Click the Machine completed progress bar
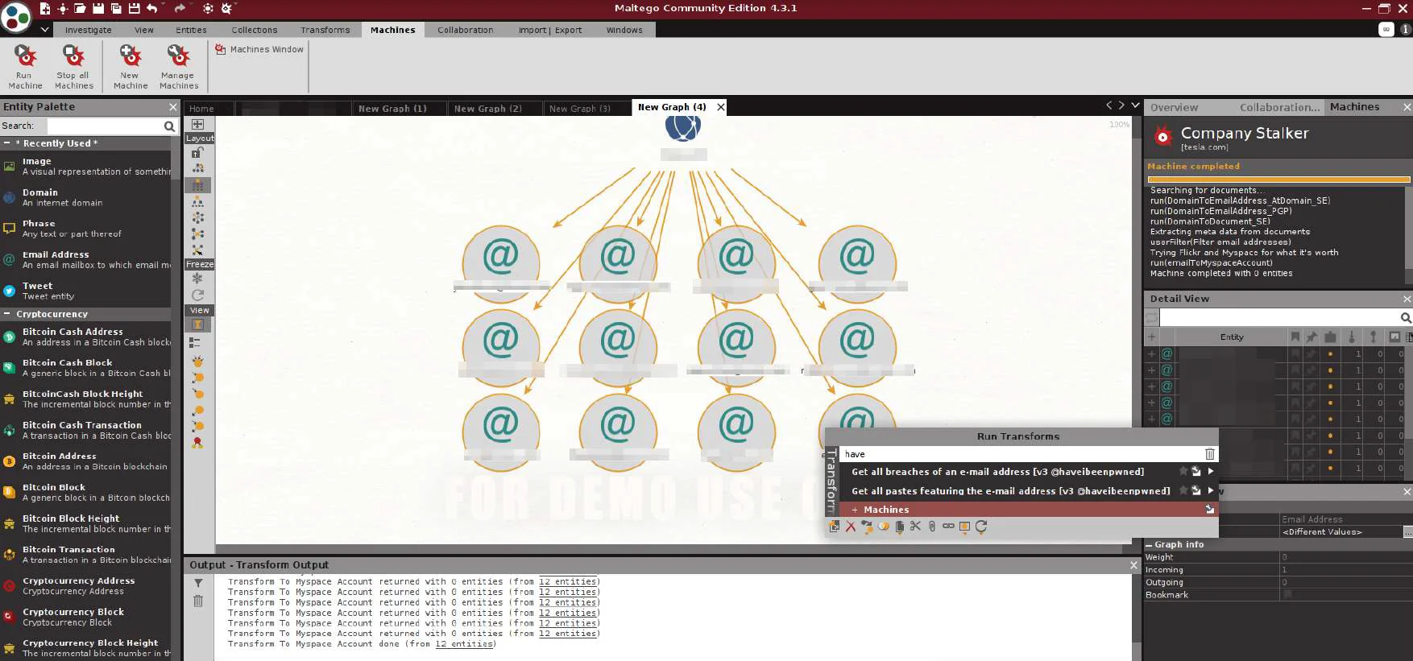 [1278, 180]
